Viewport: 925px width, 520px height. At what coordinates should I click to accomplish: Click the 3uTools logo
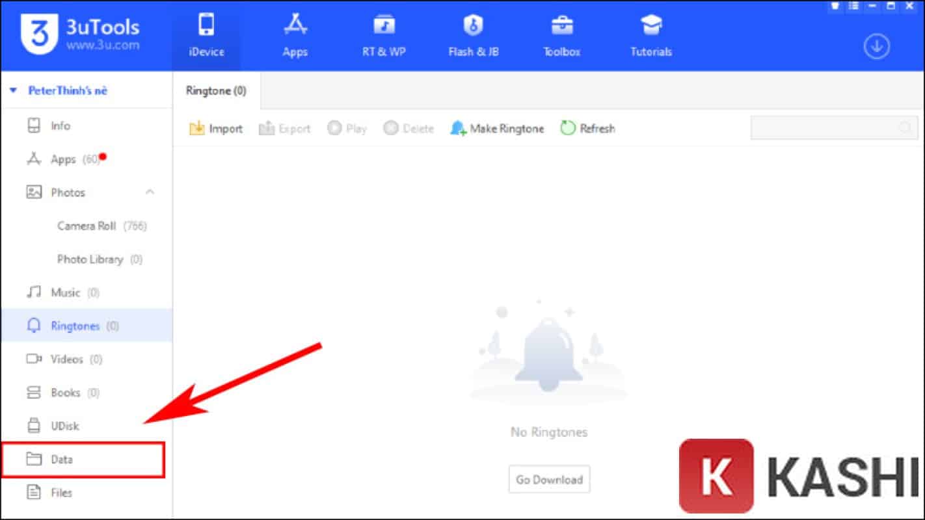pyautogui.click(x=39, y=34)
